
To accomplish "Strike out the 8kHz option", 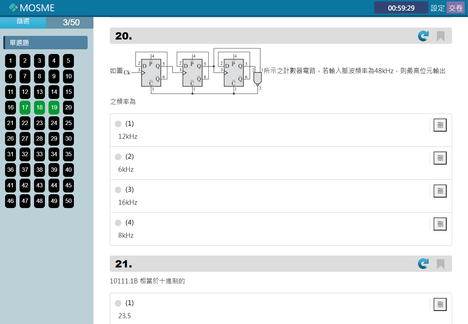I will [x=440, y=224].
